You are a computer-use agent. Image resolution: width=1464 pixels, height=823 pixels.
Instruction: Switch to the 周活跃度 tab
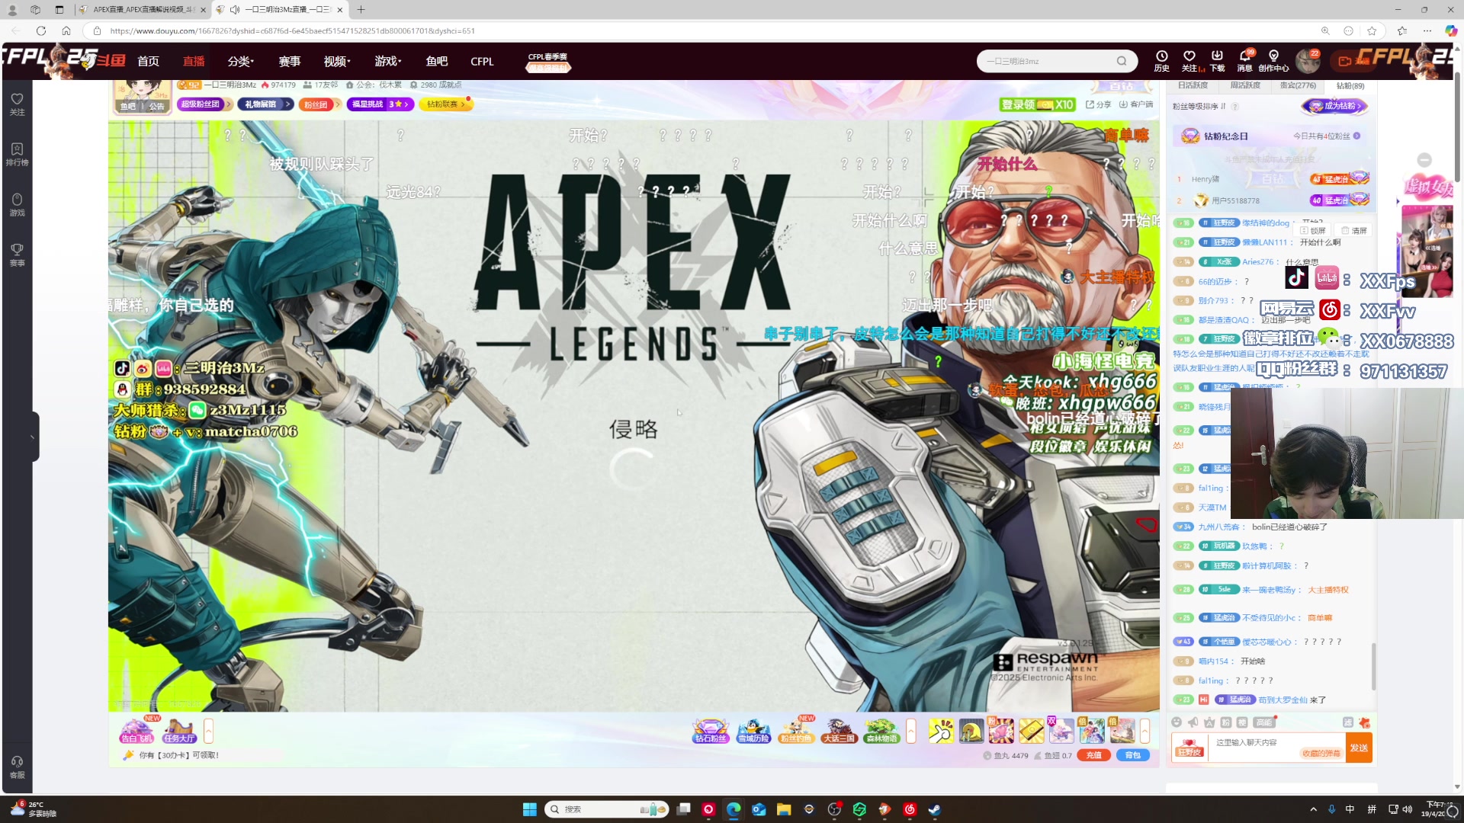click(x=1245, y=85)
